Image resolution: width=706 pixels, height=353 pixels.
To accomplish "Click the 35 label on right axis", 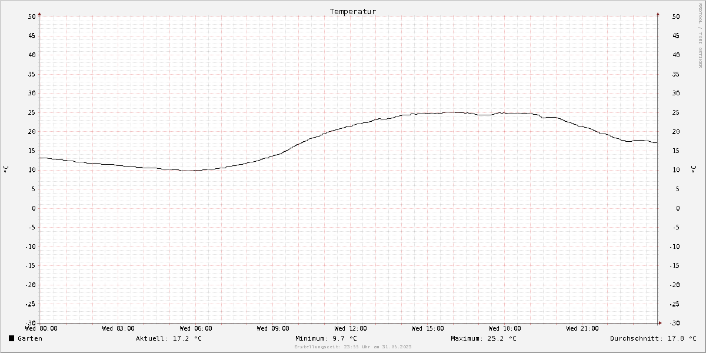I will pyautogui.click(x=676, y=74).
